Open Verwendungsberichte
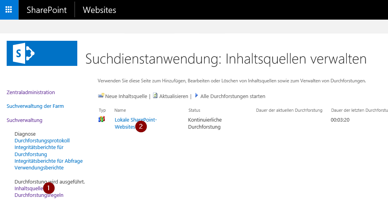This screenshot has height=200, width=388. point(39,167)
